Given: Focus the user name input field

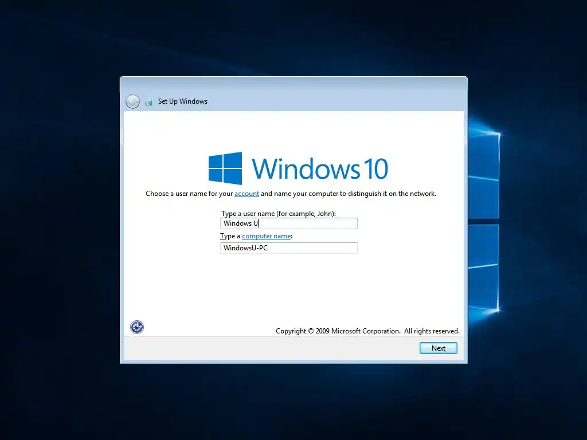Looking at the screenshot, I should [x=289, y=223].
